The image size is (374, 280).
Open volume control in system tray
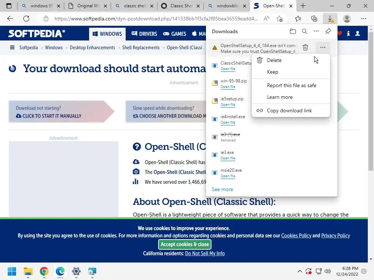click(x=328, y=271)
